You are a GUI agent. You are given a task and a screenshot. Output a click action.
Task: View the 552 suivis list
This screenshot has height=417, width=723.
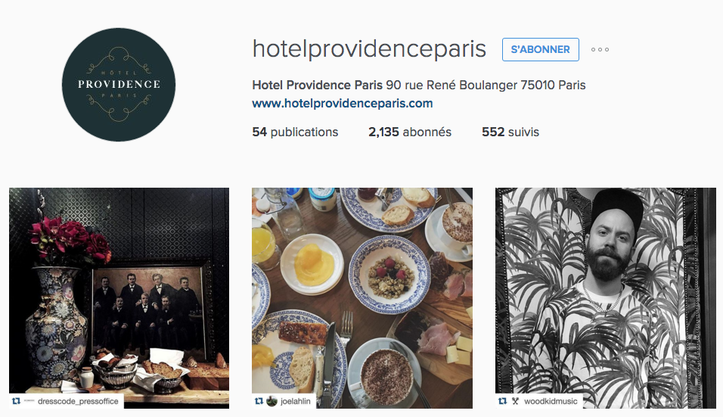[510, 132]
